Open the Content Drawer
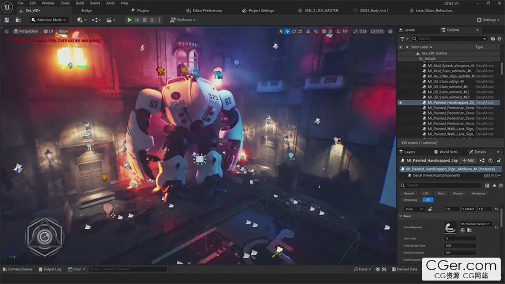 [x=18, y=269]
